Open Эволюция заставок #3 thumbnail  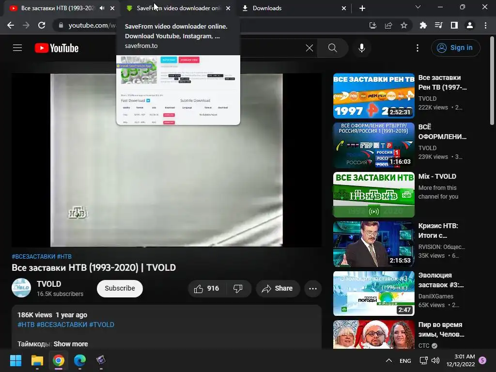373,294
